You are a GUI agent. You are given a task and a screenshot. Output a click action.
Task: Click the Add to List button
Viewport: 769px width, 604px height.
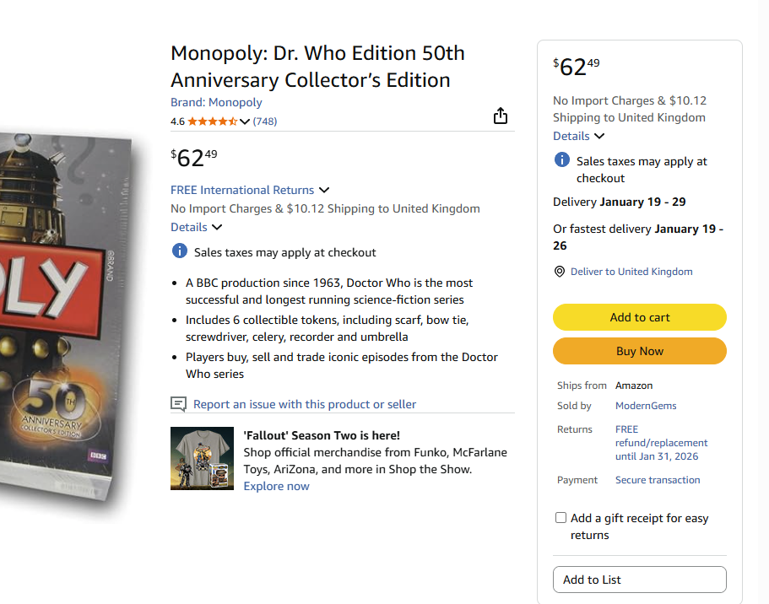pyautogui.click(x=639, y=580)
